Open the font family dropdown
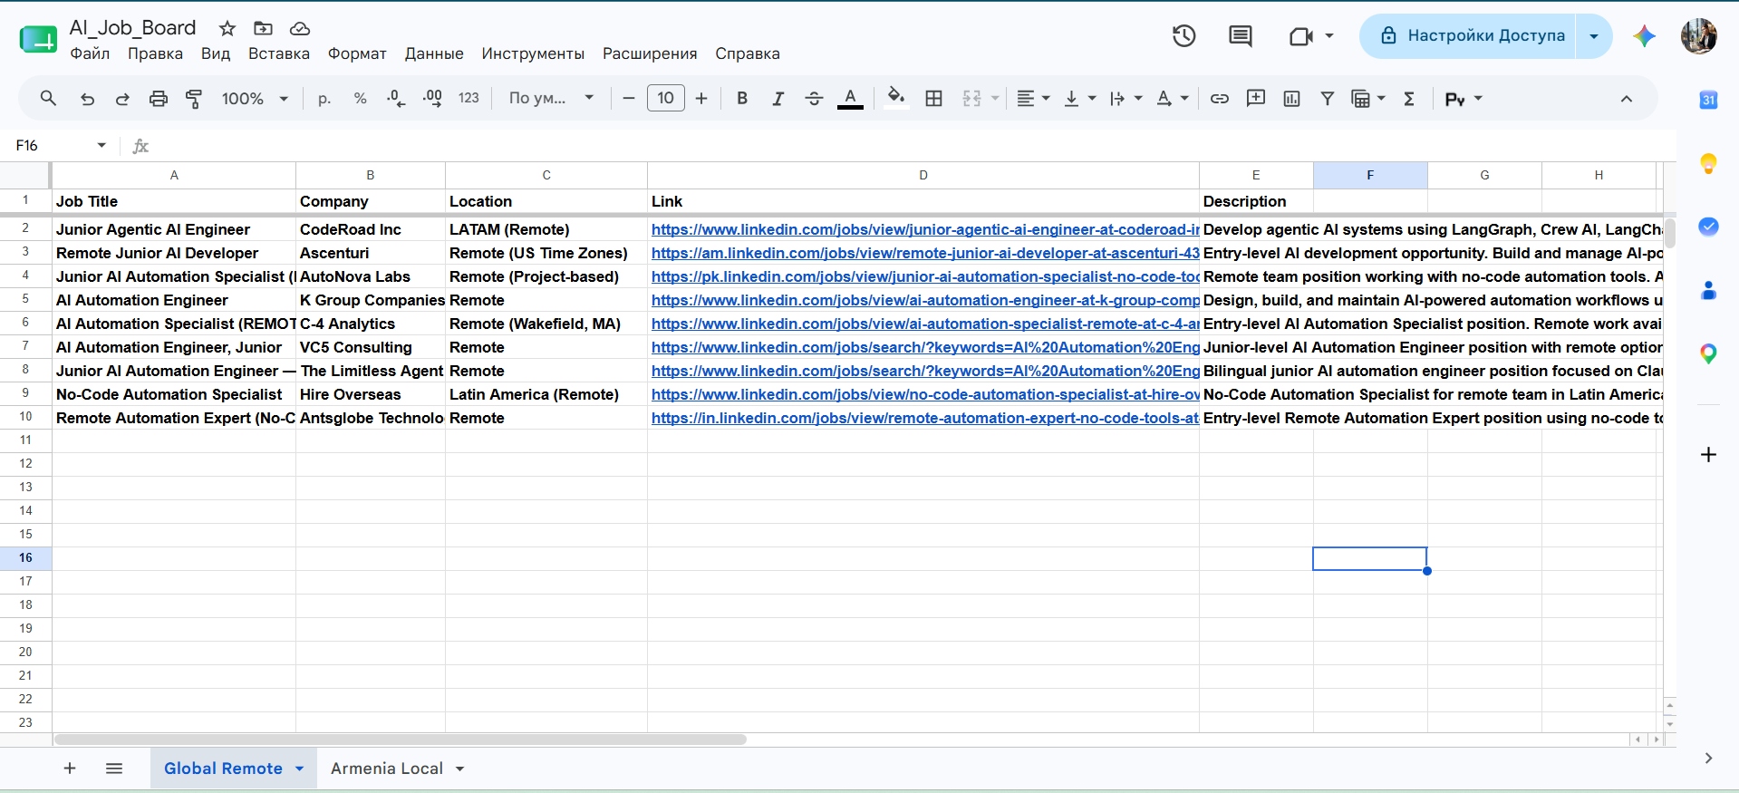1739x793 pixels. coord(551,99)
